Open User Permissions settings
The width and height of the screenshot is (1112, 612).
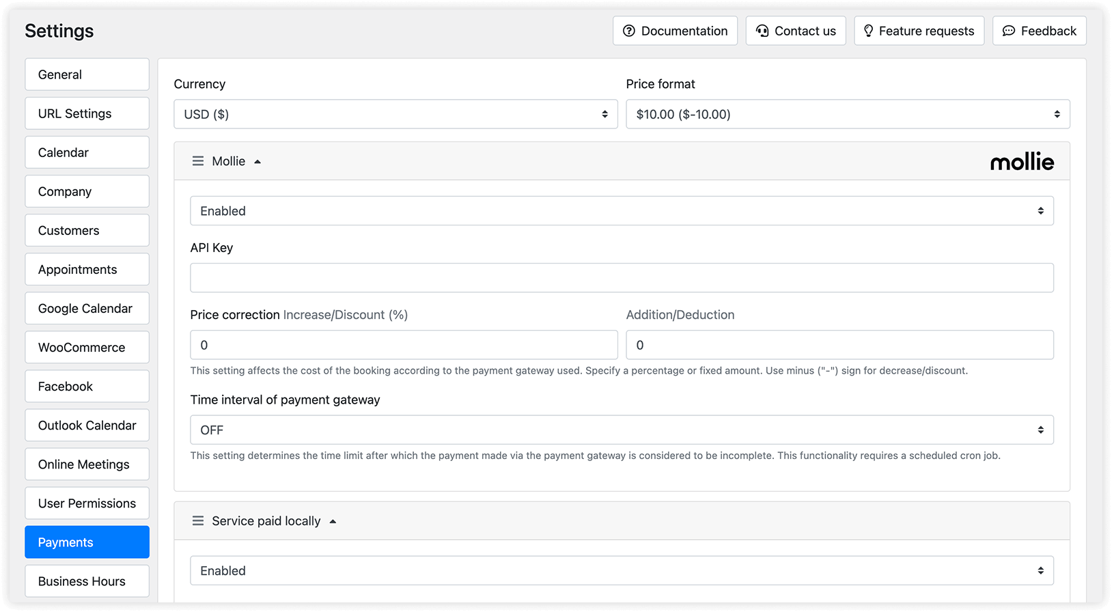point(87,503)
